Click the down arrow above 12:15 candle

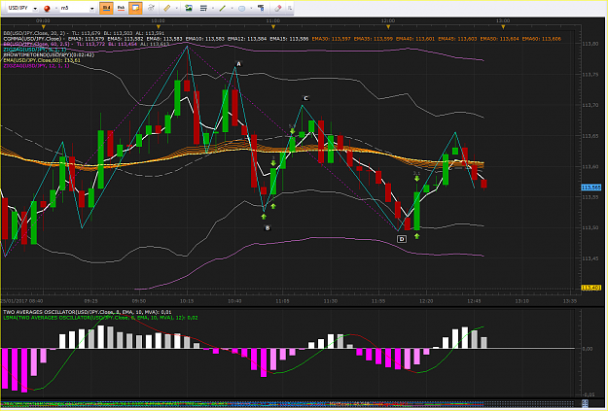(x=416, y=179)
